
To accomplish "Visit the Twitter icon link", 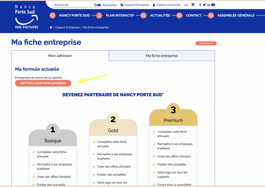I will tap(204, 5).
